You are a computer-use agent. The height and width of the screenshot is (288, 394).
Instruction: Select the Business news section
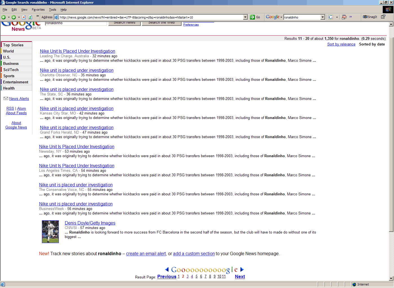pyautogui.click(x=17, y=63)
